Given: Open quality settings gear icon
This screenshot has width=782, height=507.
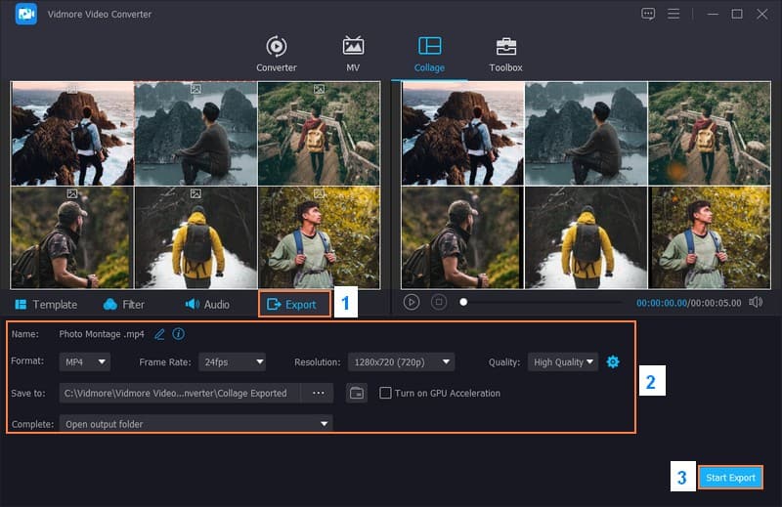Looking at the screenshot, I should (x=613, y=362).
